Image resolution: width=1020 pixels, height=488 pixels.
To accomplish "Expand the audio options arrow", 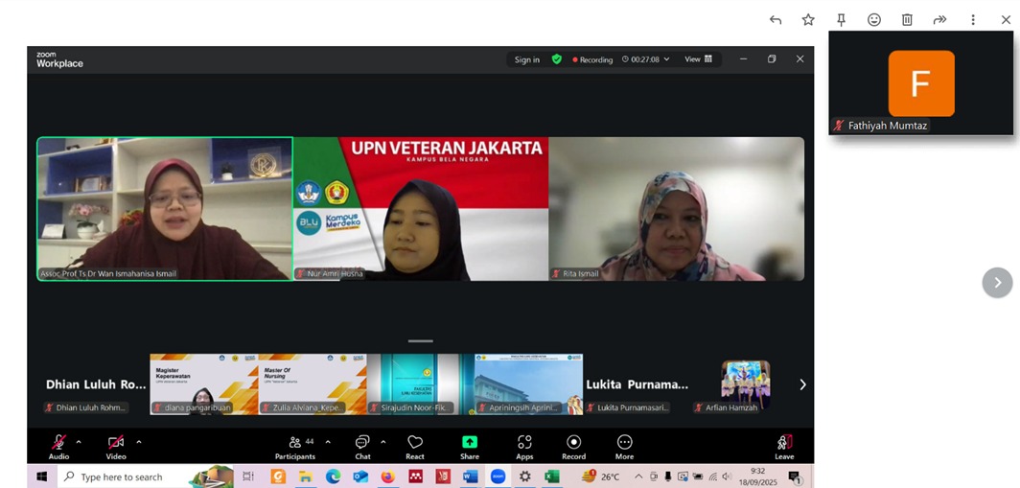I will coord(79,442).
